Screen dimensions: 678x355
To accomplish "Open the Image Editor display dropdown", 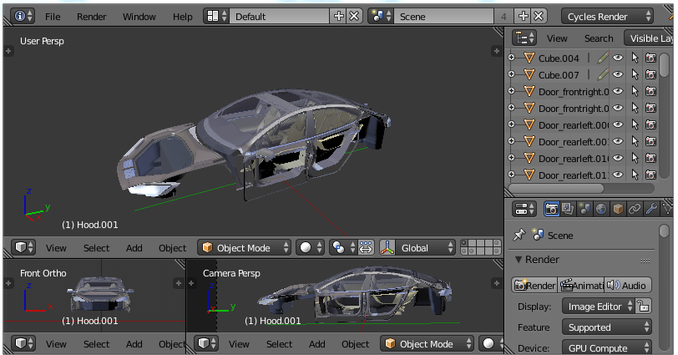I will (599, 307).
